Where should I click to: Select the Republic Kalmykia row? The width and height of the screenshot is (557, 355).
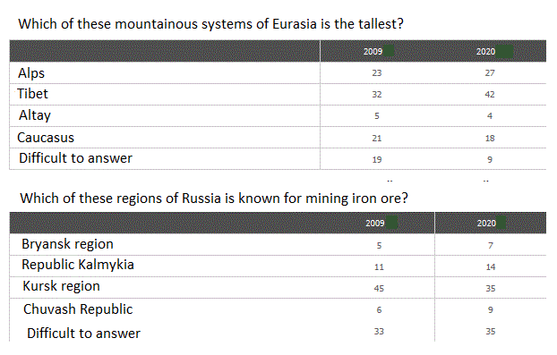coord(278,266)
